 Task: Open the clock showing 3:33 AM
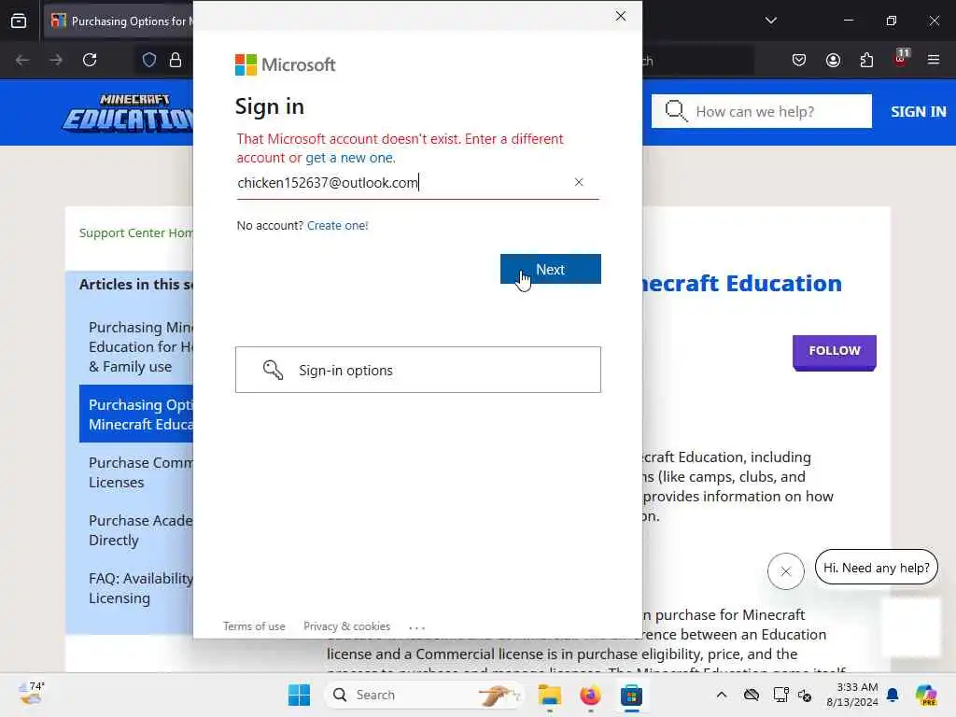(x=851, y=695)
